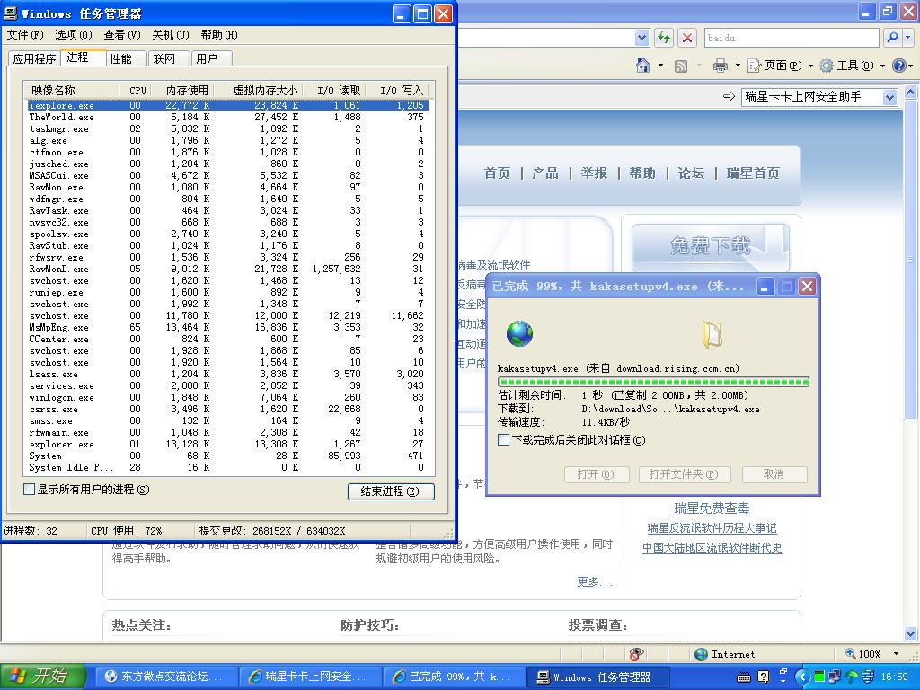The height and width of the screenshot is (690, 920).
Task: Click the printer icon in IE toolbar
Action: [x=721, y=66]
